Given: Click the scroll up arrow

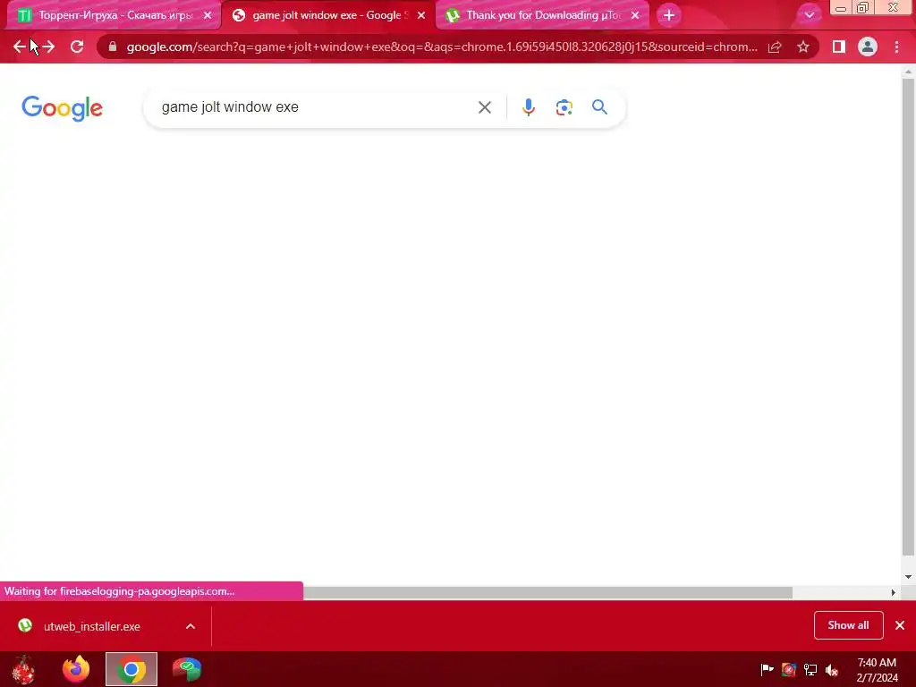Looking at the screenshot, I should [x=908, y=71].
